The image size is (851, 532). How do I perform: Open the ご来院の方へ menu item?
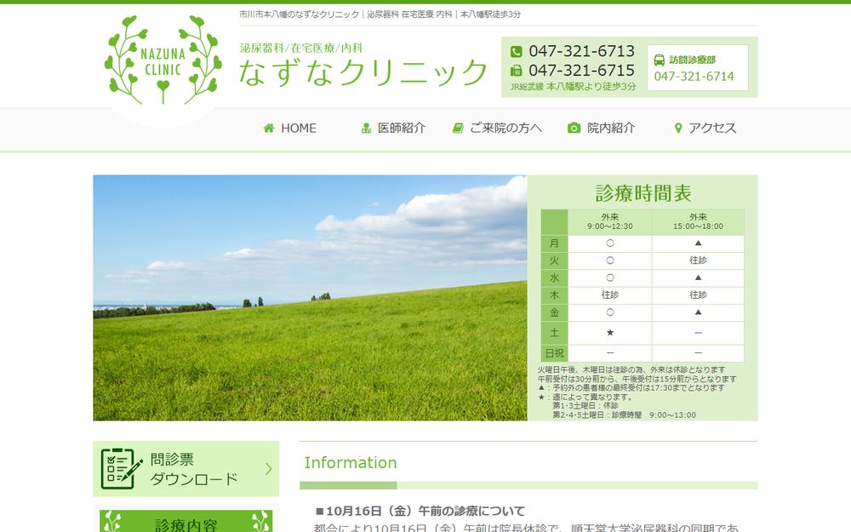[497, 129]
